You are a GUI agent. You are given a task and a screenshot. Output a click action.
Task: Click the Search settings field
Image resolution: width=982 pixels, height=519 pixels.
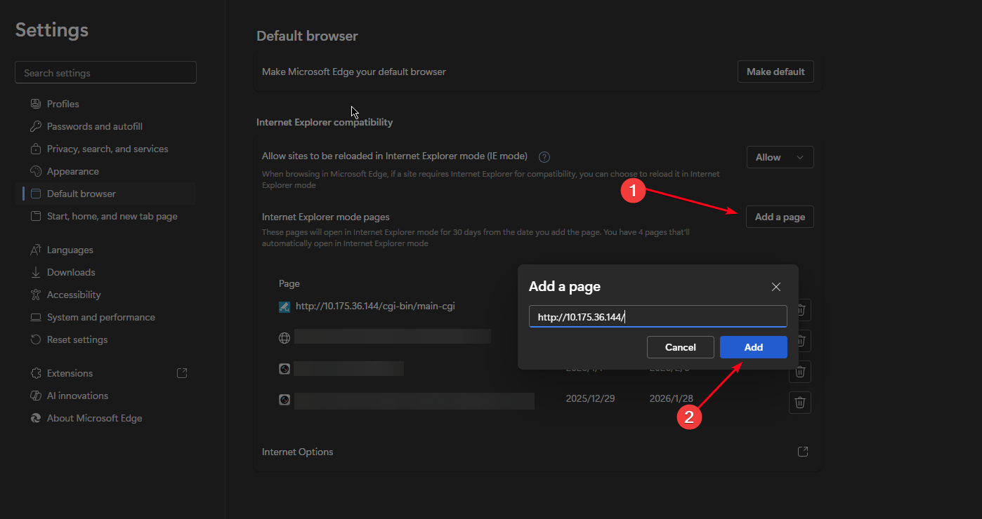pos(105,73)
